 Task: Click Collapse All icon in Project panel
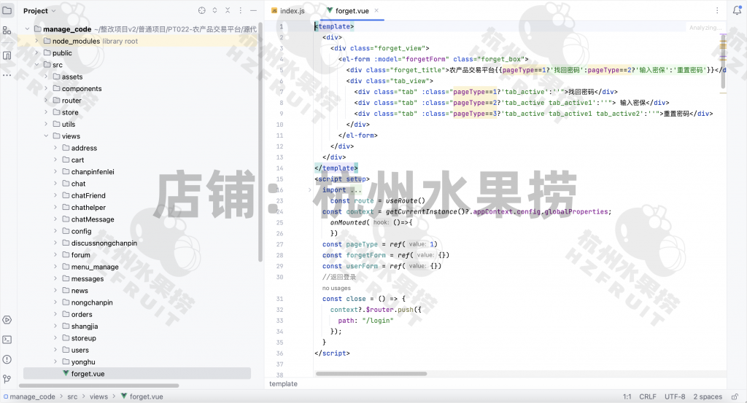point(228,10)
